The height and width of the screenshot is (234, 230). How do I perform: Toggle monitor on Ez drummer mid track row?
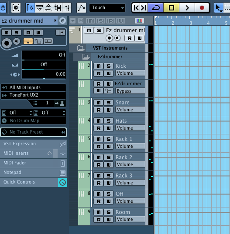pyautogui.click(x=117, y=38)
